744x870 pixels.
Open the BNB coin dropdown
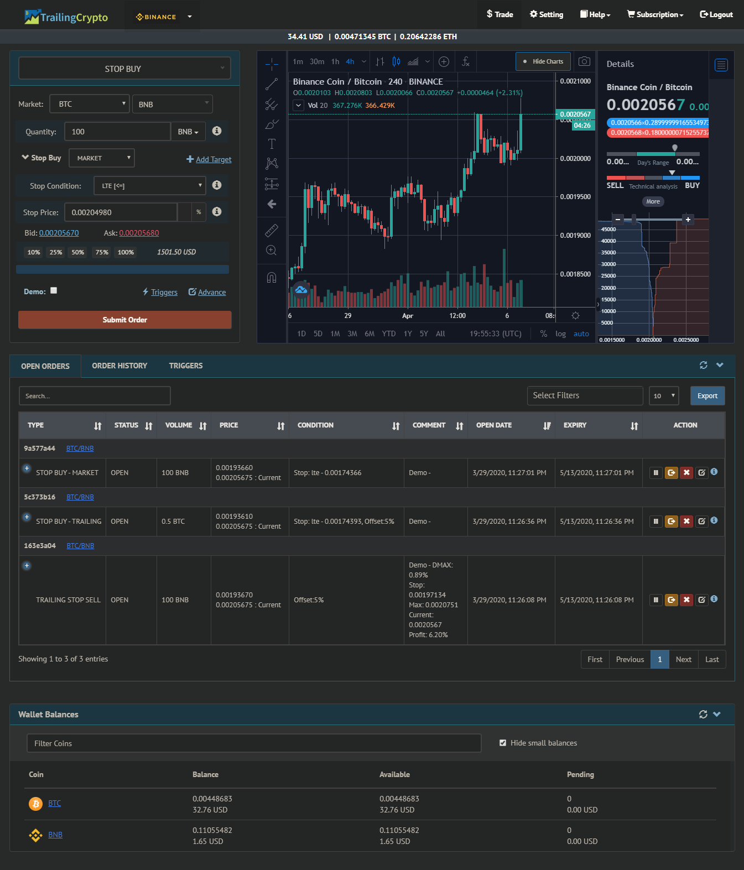pyautogui.click(x=173, y=104)
